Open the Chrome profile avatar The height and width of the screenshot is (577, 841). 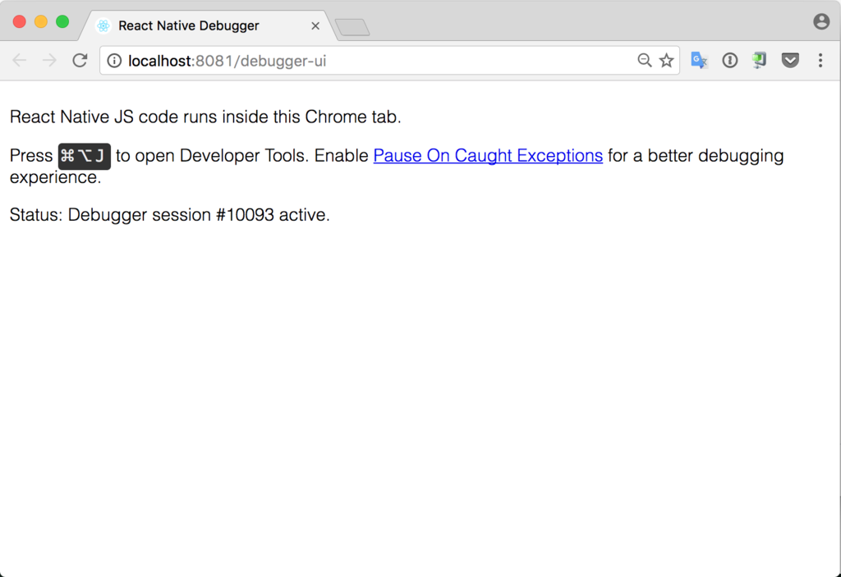click(x=821, y=21)
